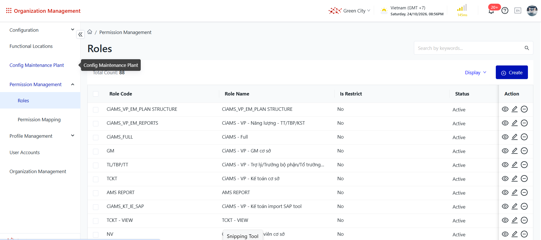Expand the Configuration menu chevron
This screenshot has height=240, width=541.
(72, 29)
